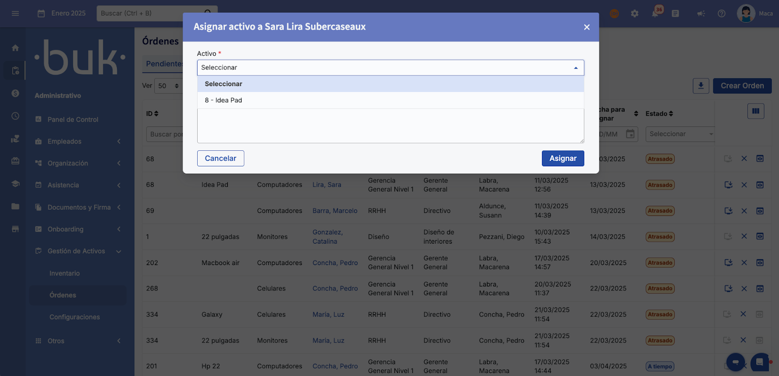Click the help question mark icon
The width and height of the screenshot is (779, 376).
(x=722, y=14)
